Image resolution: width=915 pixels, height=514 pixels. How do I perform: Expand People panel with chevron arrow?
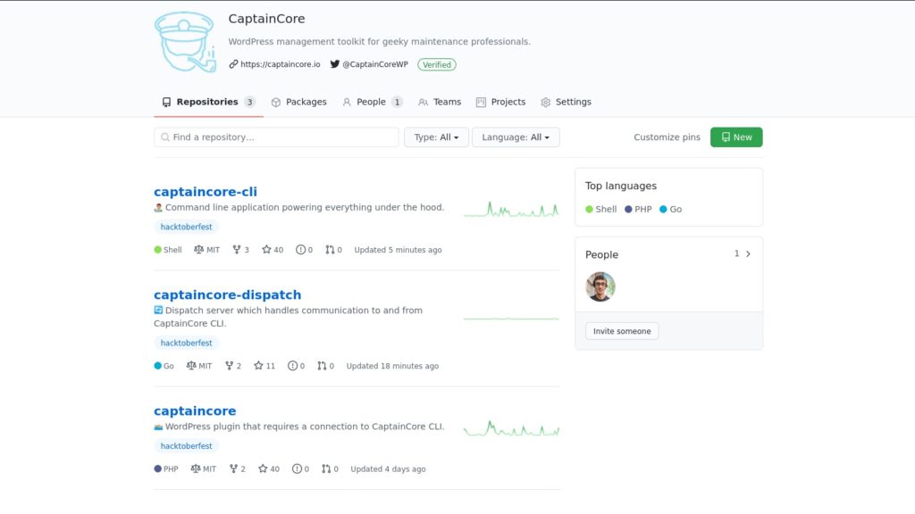click(x=748, y=254)
